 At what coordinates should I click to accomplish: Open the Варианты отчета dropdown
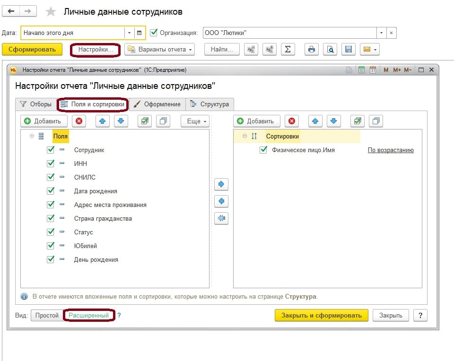pos(160,49)
